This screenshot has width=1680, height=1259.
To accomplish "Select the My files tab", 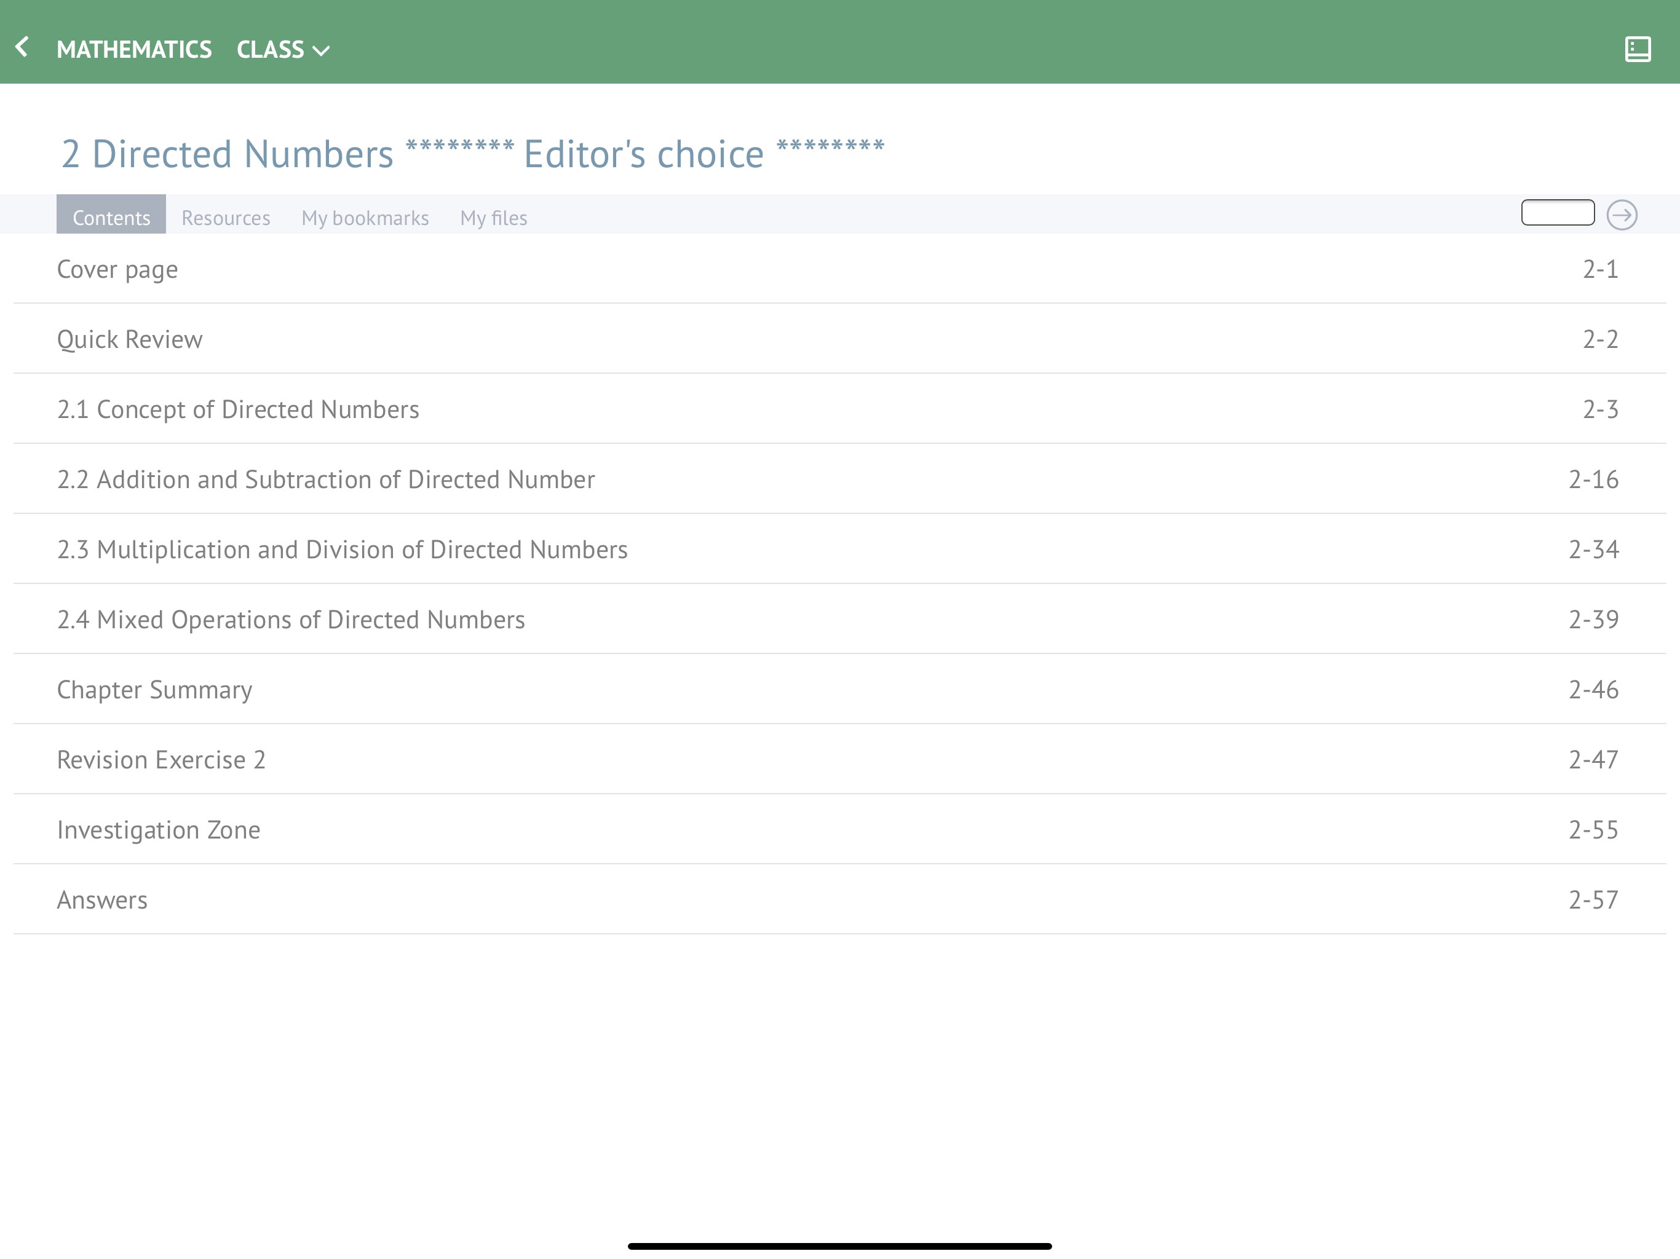I will pos(493,218).
